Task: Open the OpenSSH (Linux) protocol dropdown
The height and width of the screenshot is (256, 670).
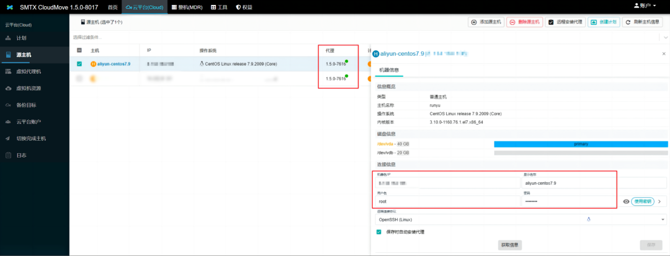Action: pyautogui.click(x=520, y=219)
